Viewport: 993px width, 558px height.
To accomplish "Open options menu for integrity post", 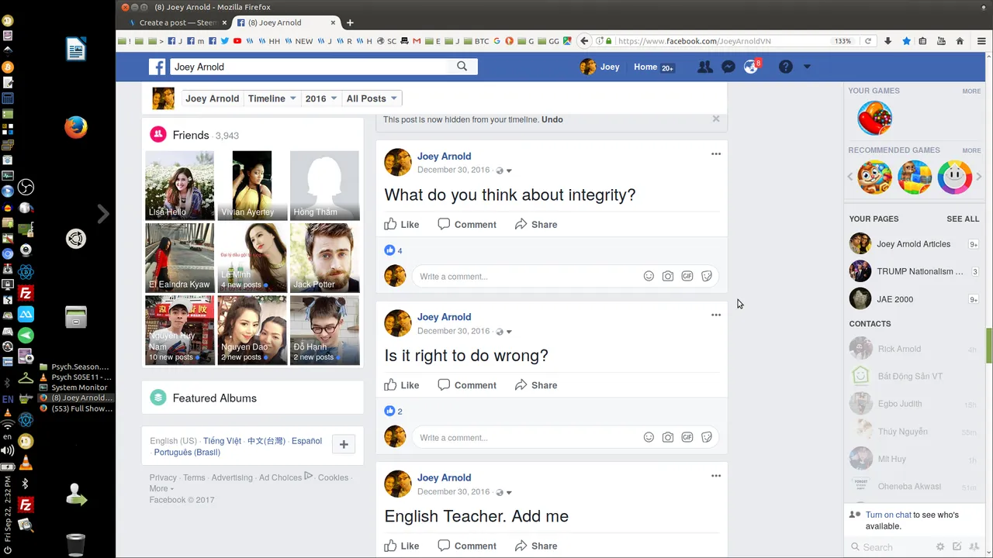I will (x=716, y=154).
